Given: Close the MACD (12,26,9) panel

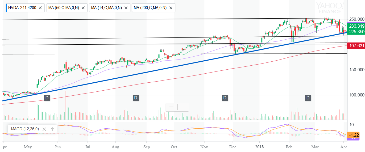Looking at the screenshot, I should [x=44, y=129].
